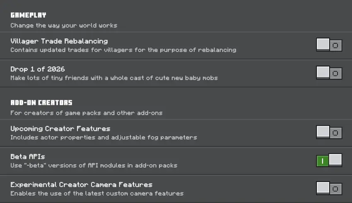Click the Upcoming Creator Features label
Viewport: 352px width, 203px height.
coord(60,128)
